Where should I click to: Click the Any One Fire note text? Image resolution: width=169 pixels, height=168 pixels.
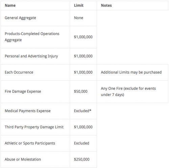pos(128,92)
